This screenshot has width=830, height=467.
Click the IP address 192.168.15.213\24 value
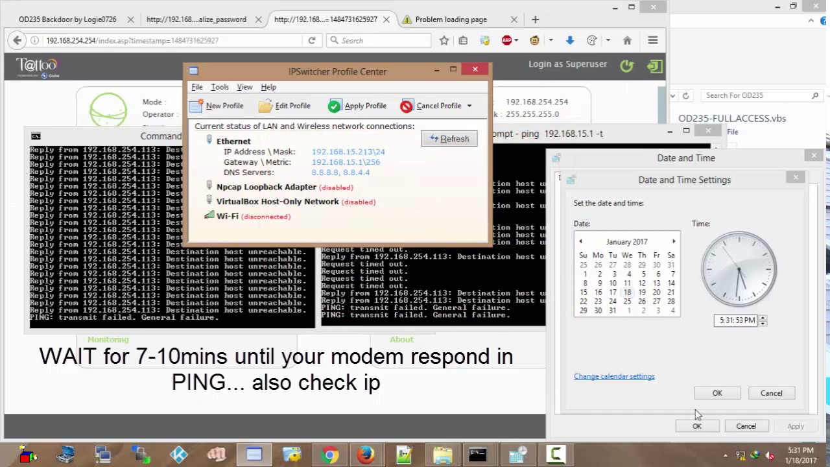[x=348, y=152]
